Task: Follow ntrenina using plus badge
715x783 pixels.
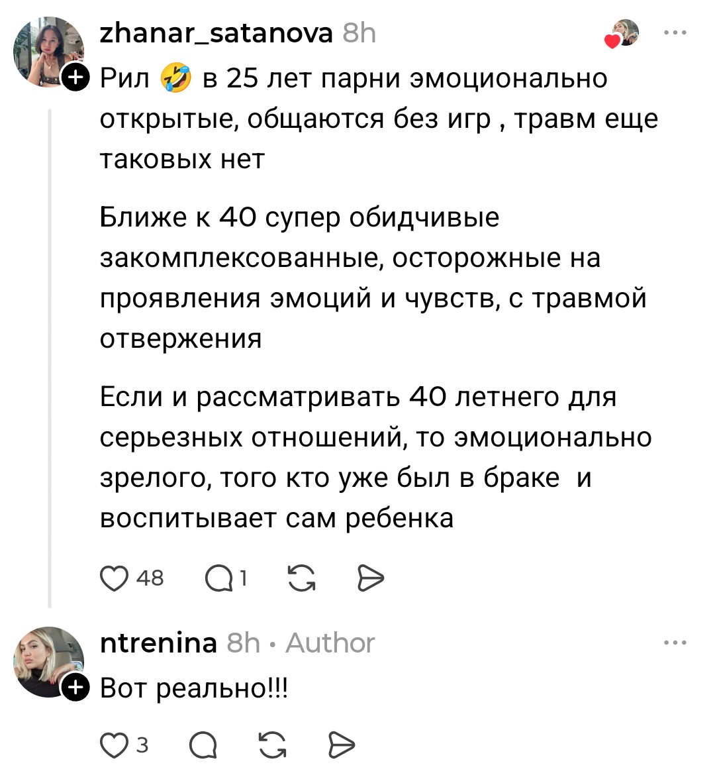Action: [x=76, y=688]
